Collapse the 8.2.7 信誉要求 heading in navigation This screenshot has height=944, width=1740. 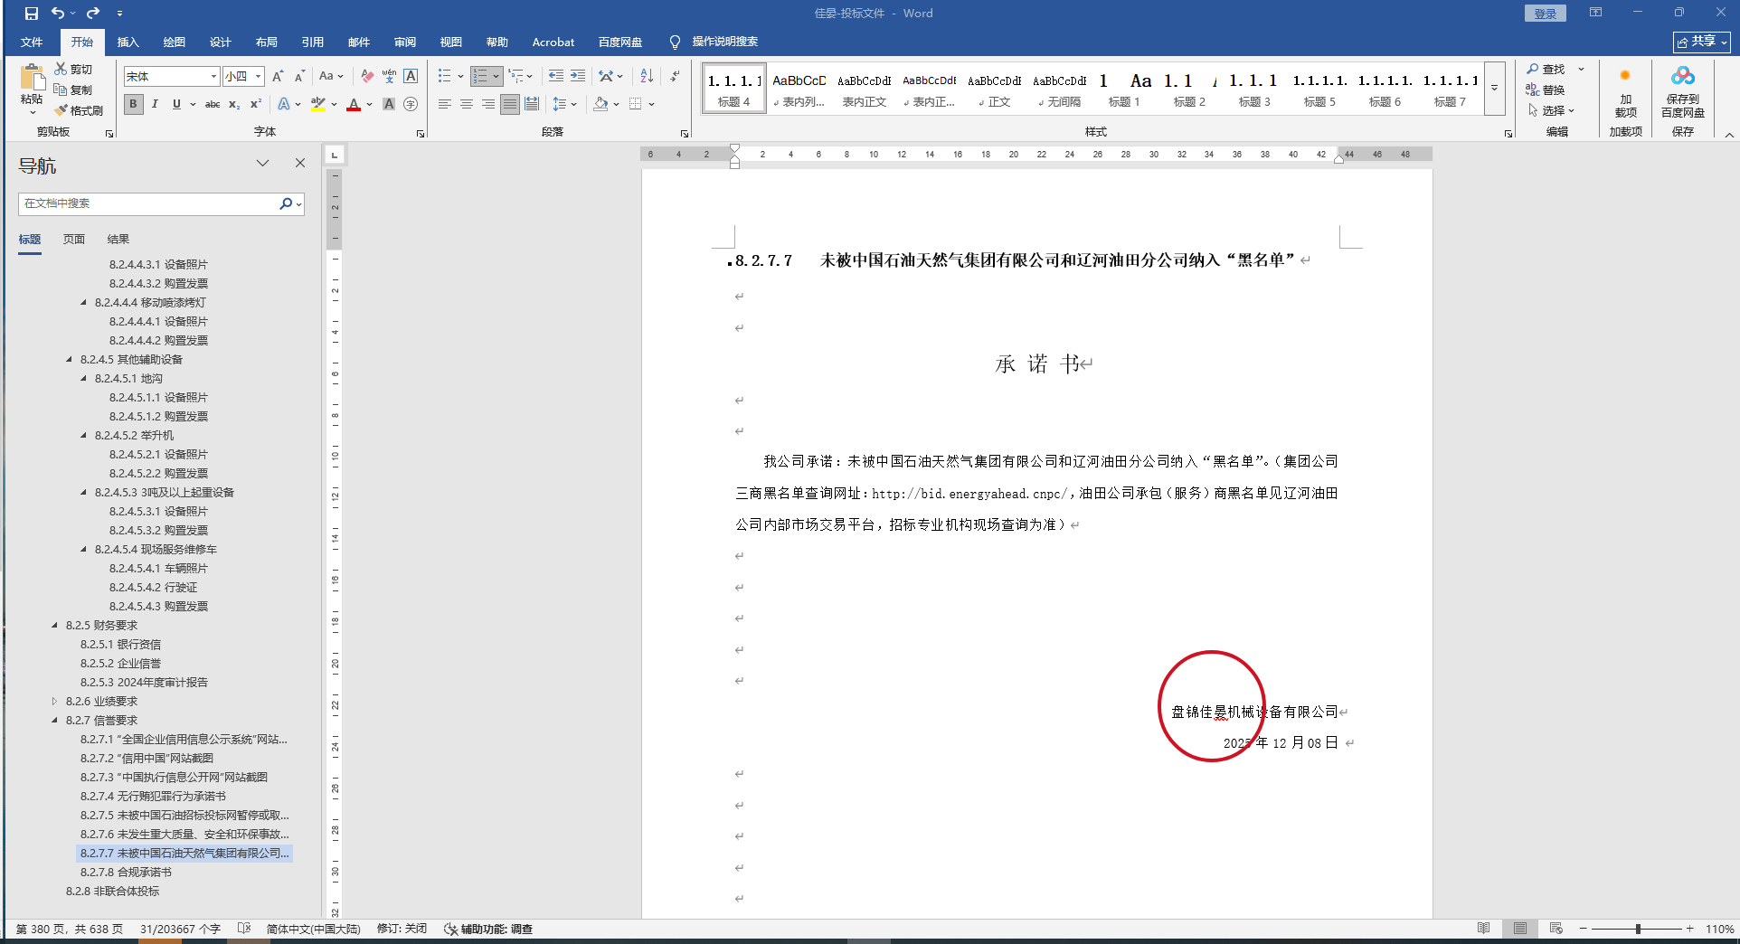pos(54,721)
